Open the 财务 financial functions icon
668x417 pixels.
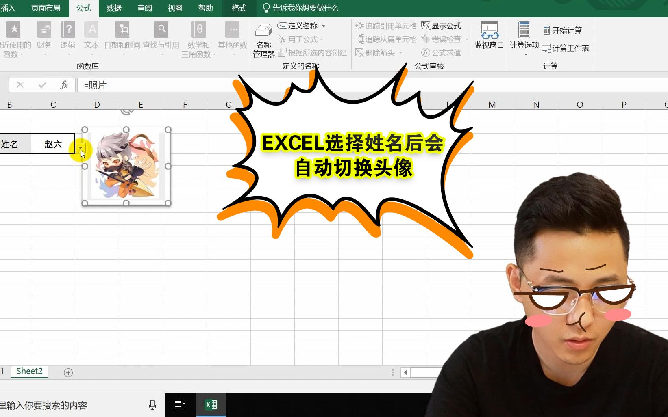44,38
